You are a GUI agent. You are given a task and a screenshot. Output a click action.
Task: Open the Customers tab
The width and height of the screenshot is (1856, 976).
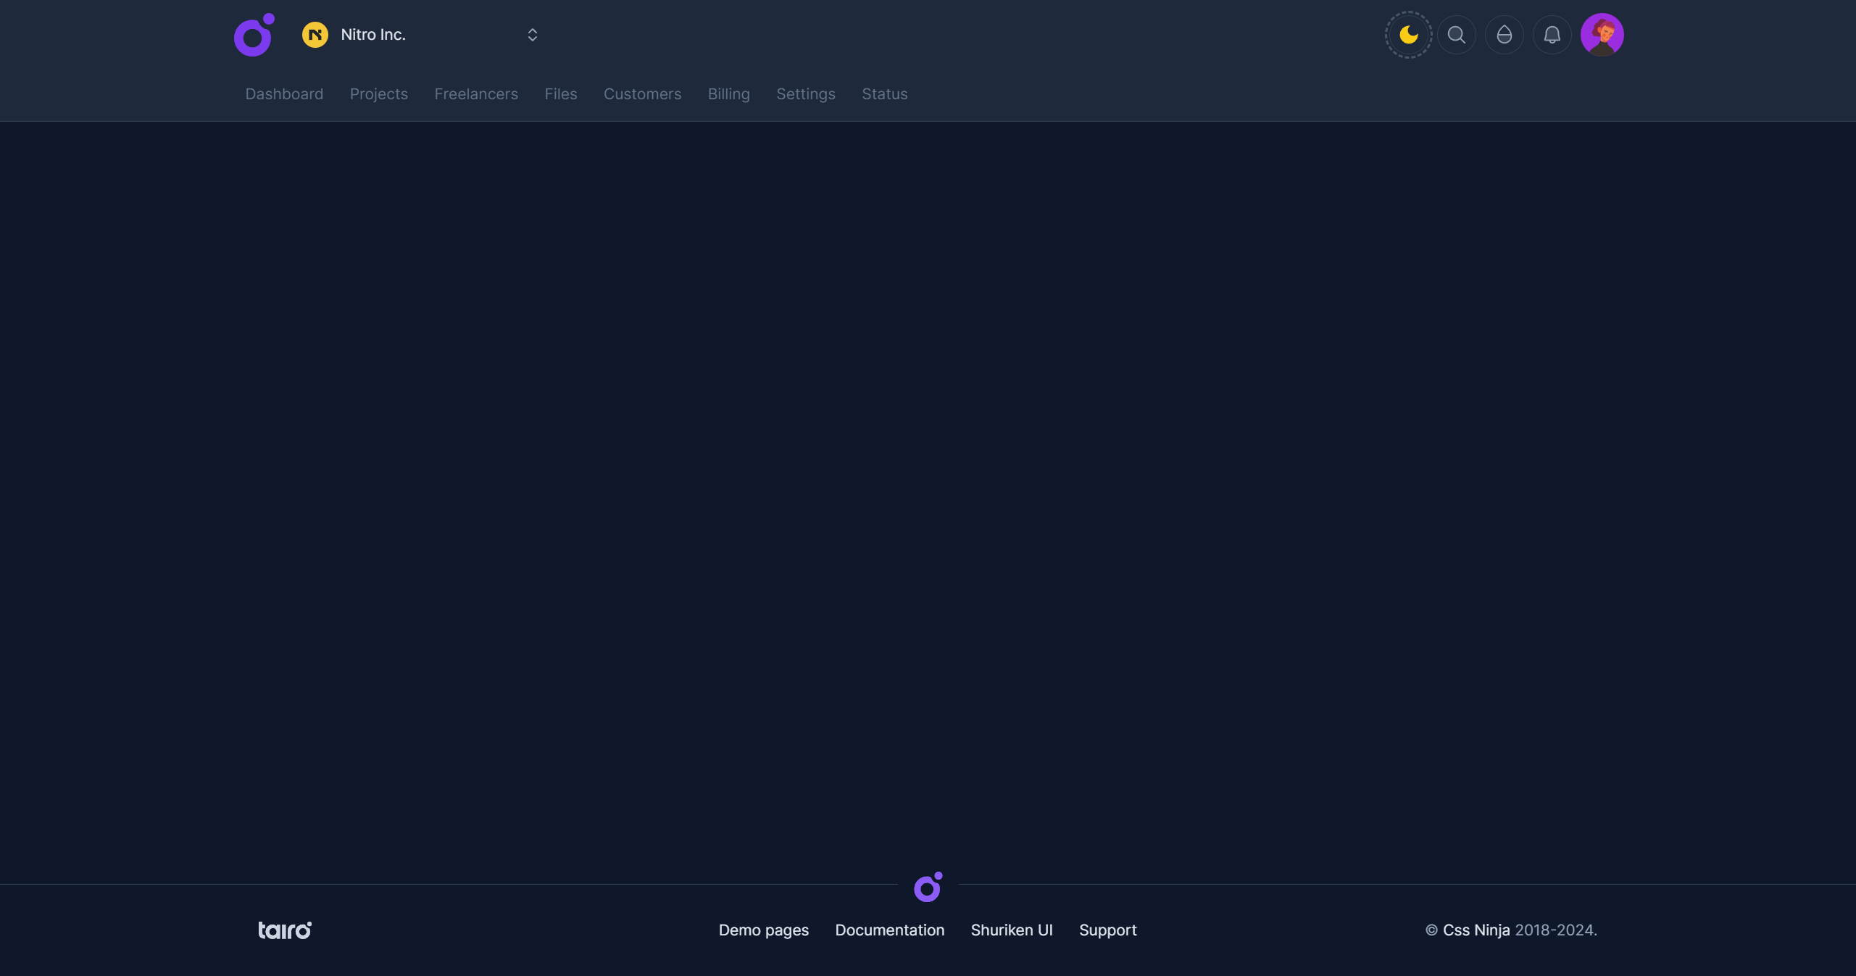coord(642,94)
